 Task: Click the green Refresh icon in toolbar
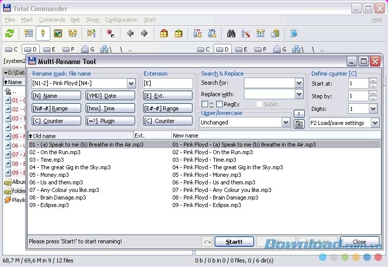tap(10, 34)
